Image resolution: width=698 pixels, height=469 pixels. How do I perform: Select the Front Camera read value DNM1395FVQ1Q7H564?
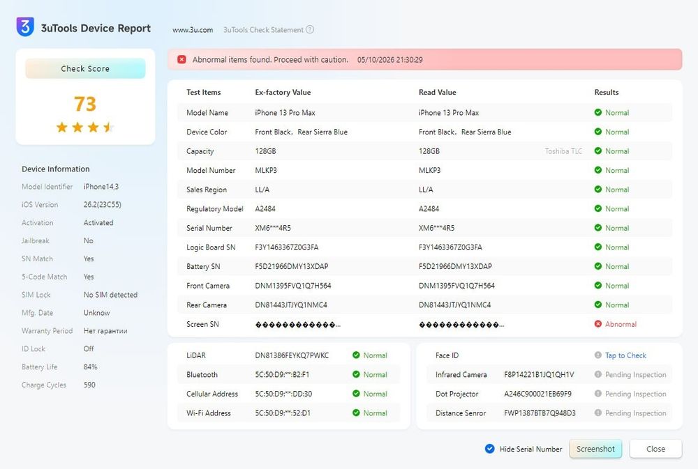[x=456, y=286]
